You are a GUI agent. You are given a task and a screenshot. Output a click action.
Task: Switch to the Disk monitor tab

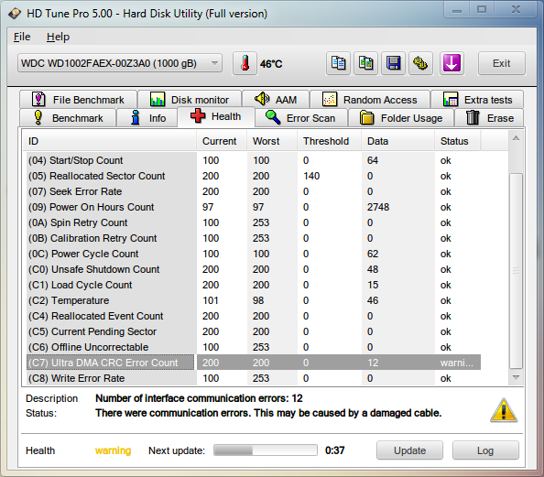[190, 100]
